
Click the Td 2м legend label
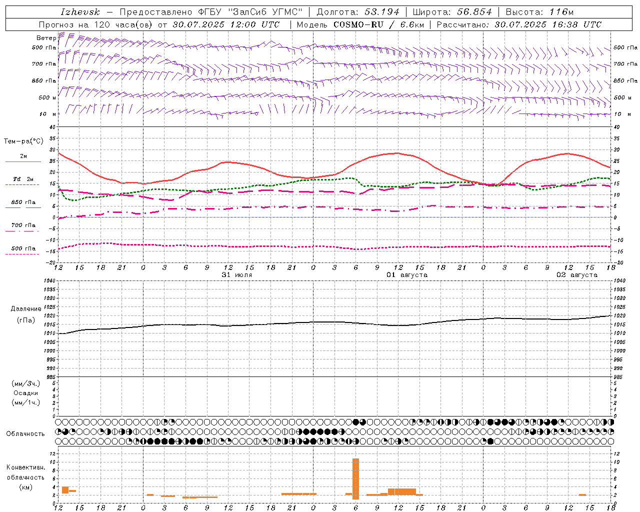(23, 179)
